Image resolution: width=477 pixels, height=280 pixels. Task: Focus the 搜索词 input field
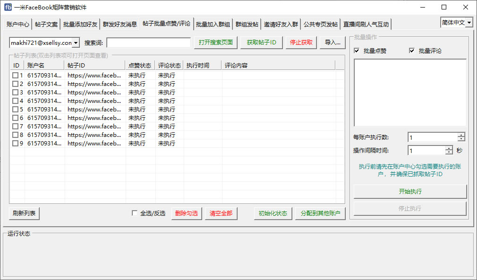149,43
